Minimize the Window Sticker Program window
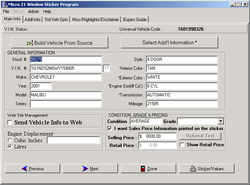Screen dimensions: 250x185 click(x=232, y=4)
